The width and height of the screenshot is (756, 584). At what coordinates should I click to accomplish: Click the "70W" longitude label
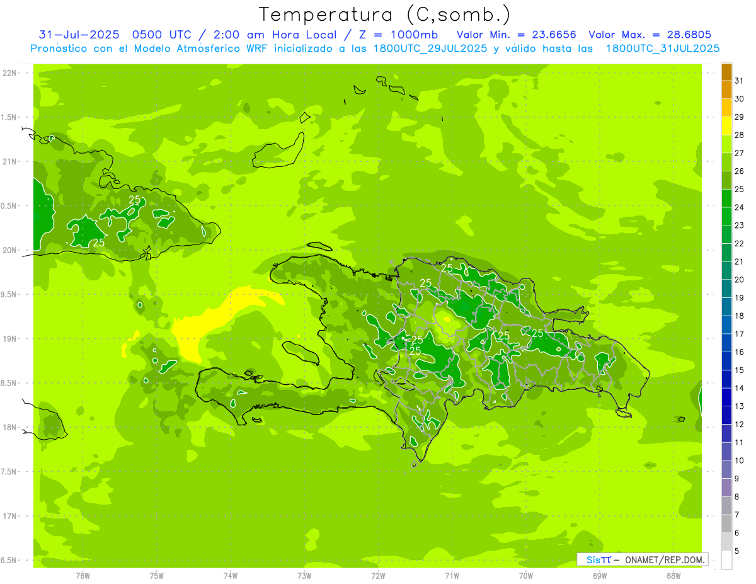pyautogui.click(x=526, y=576)
